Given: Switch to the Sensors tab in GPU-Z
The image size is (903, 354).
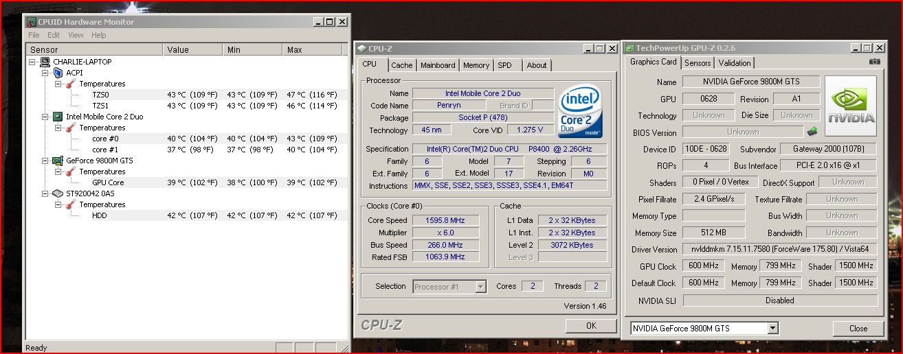Looking at the screenshot, I should pos(698,62).
